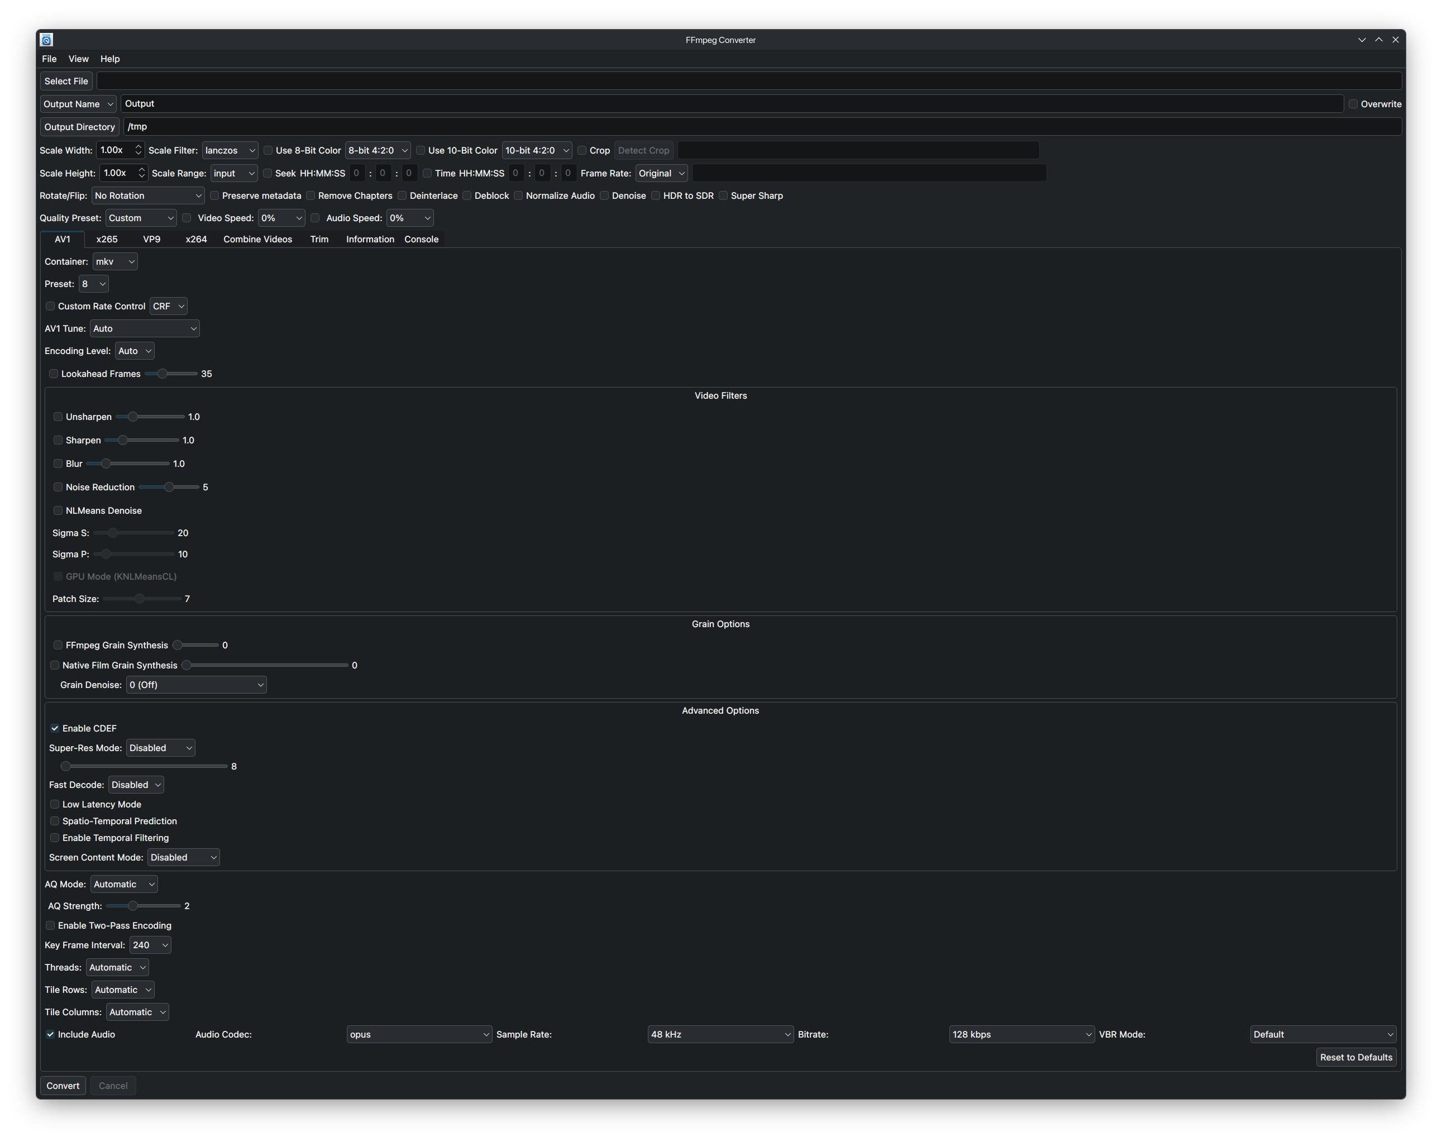Click the Select File button

coord(66,81)
